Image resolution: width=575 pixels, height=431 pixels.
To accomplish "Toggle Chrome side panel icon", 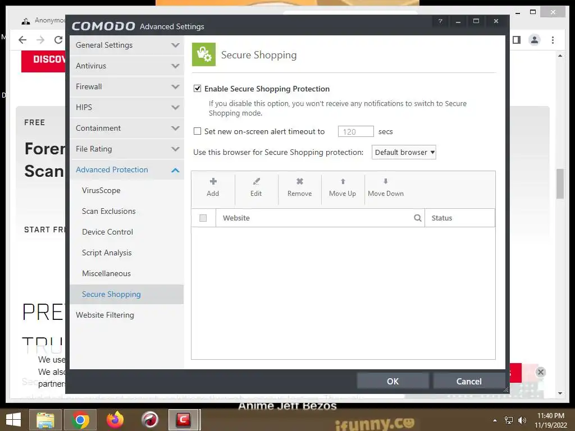I will 517,40.
